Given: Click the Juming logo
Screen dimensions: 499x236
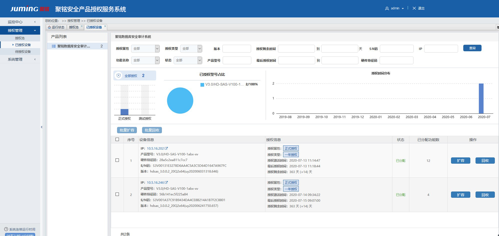Looking at the screenshot, I should [x=30, y=9].
